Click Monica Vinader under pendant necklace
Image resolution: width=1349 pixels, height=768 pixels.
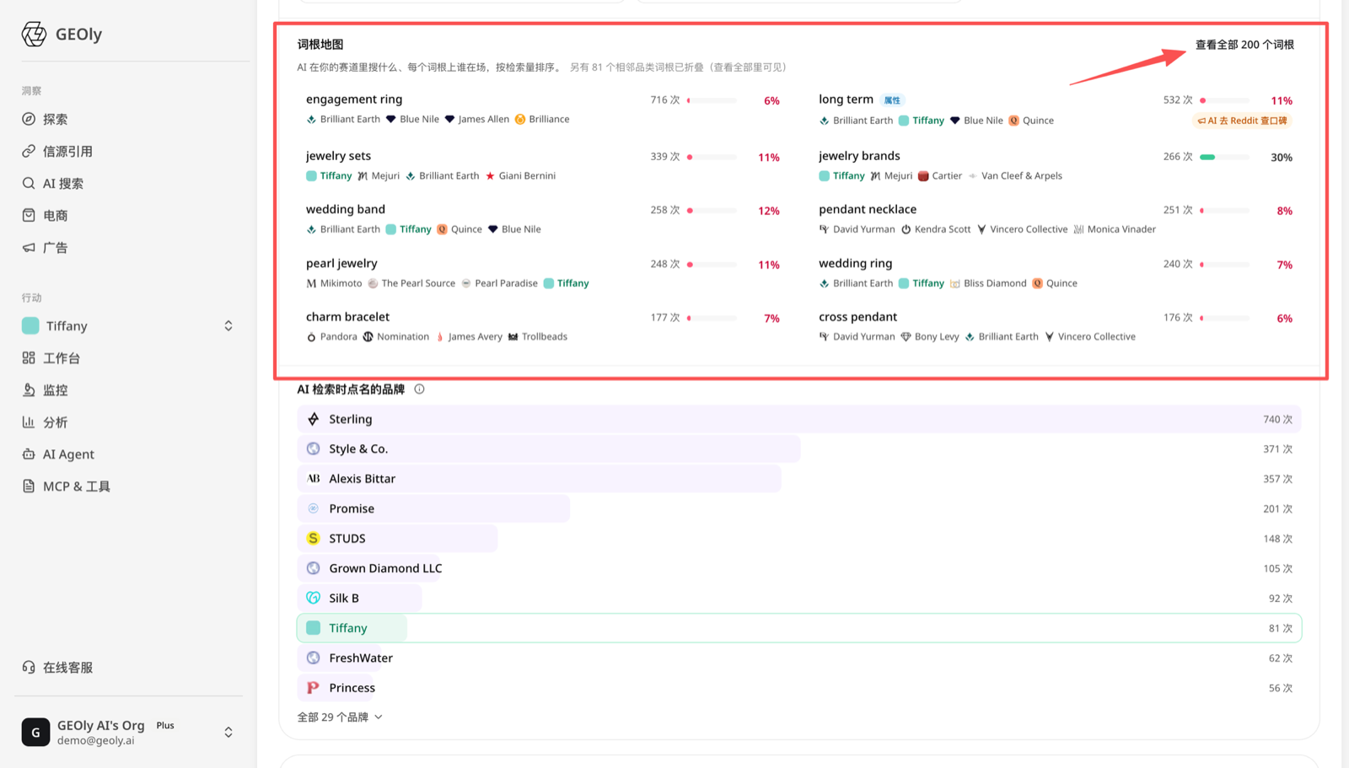[1114, 229]
